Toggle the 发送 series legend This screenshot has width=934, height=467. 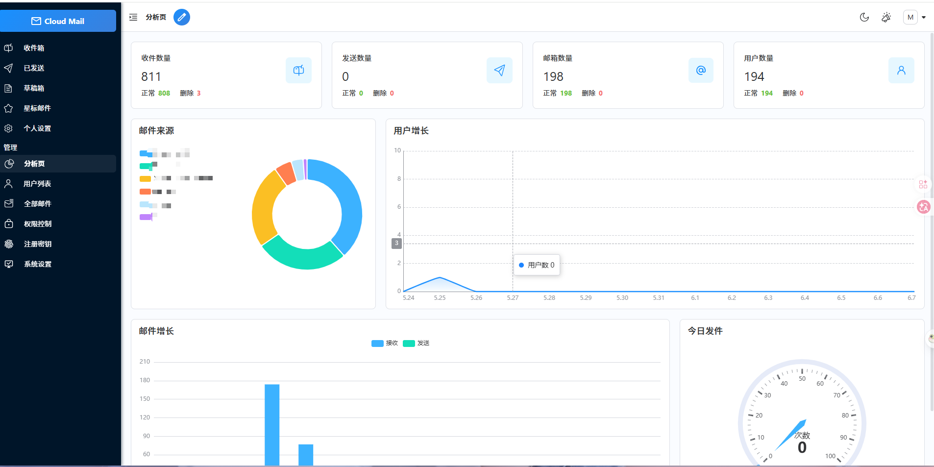[x=416, y=343]
